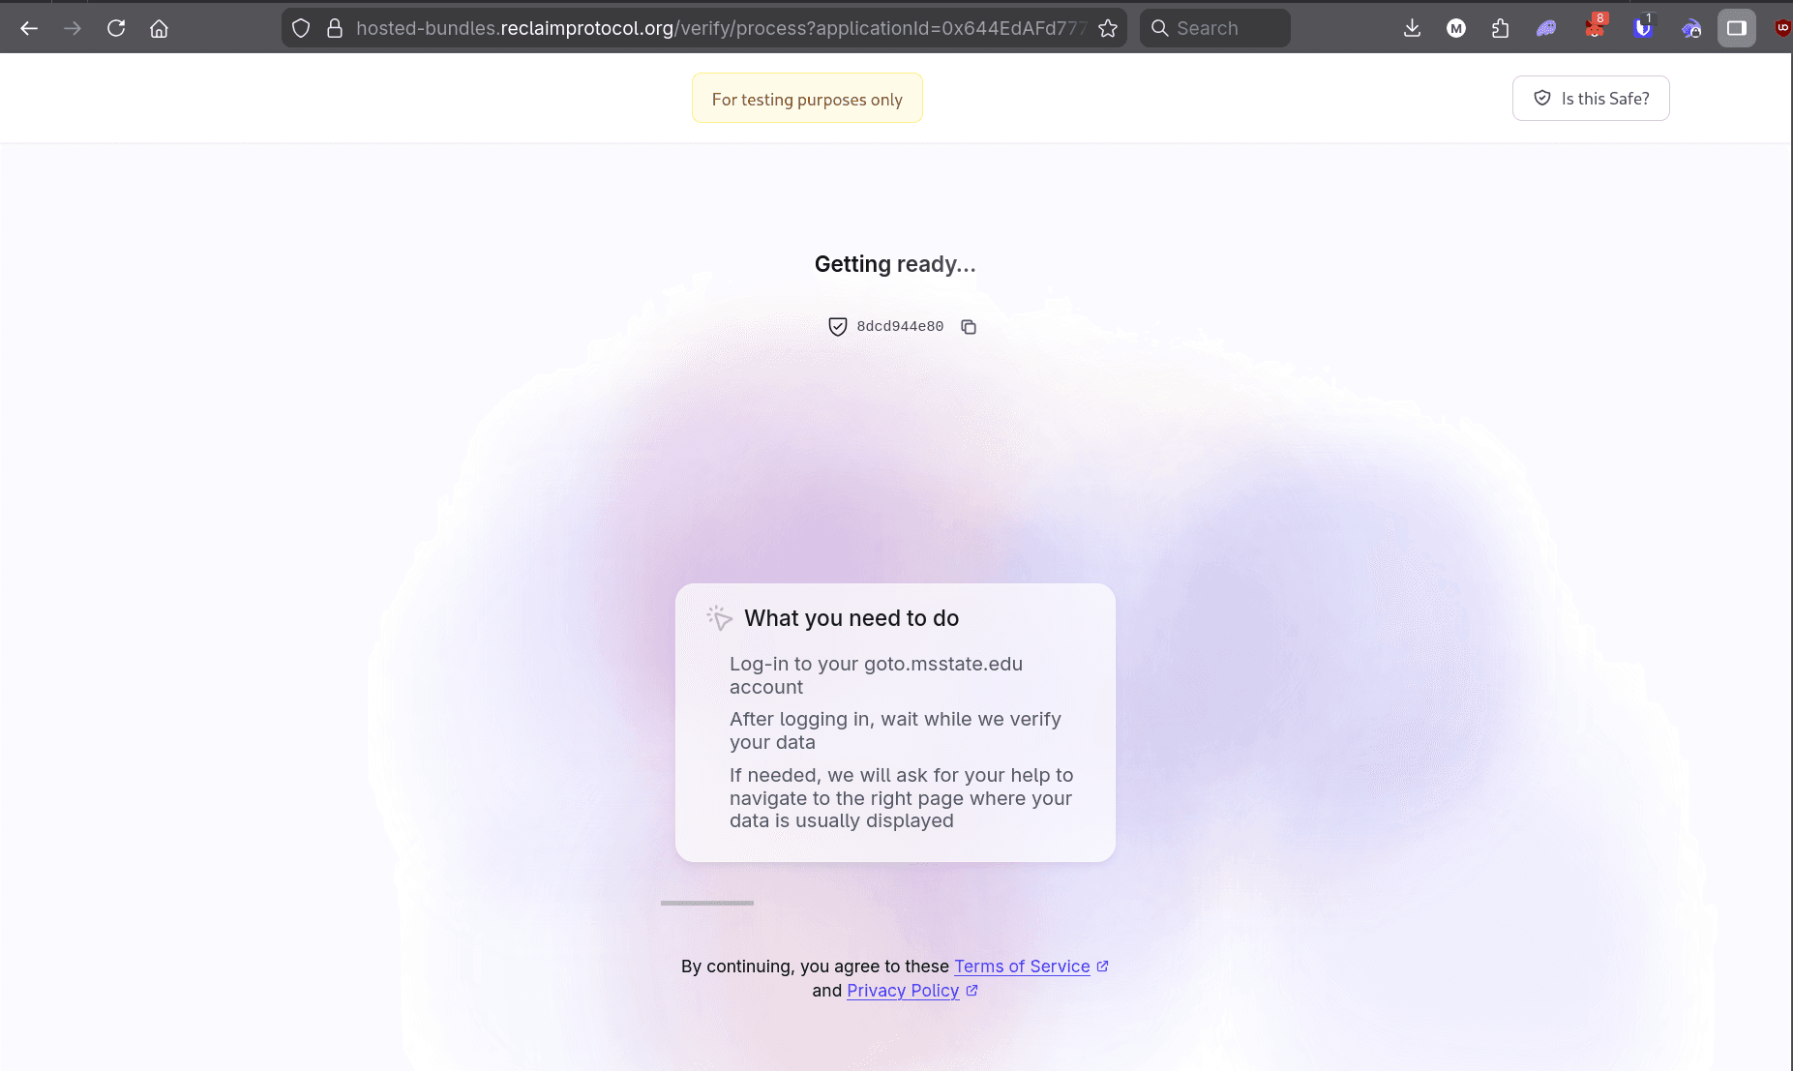Click the "Is this Safe?" button

click(1591, 99)
